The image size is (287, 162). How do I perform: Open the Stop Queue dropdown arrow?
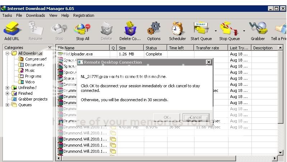click(244, 31)
